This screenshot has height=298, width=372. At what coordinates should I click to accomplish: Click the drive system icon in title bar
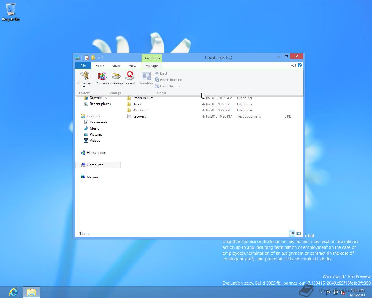coord(77,58)
